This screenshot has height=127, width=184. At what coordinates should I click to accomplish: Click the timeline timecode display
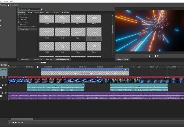(x=4, y=65)
